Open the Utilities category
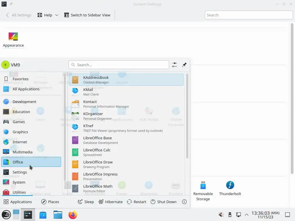 tap(31, 192)
